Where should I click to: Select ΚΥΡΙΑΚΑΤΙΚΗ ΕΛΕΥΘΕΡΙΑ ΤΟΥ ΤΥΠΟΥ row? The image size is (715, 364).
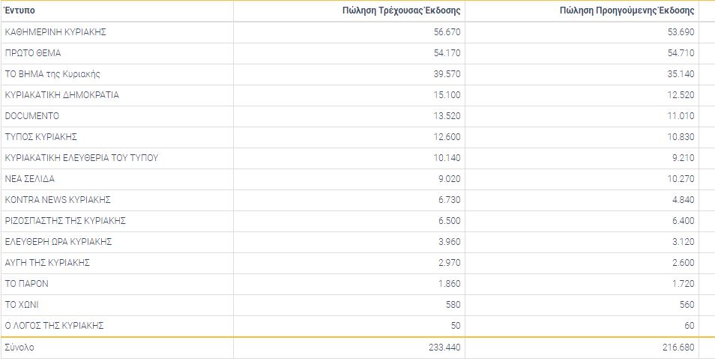81,158
